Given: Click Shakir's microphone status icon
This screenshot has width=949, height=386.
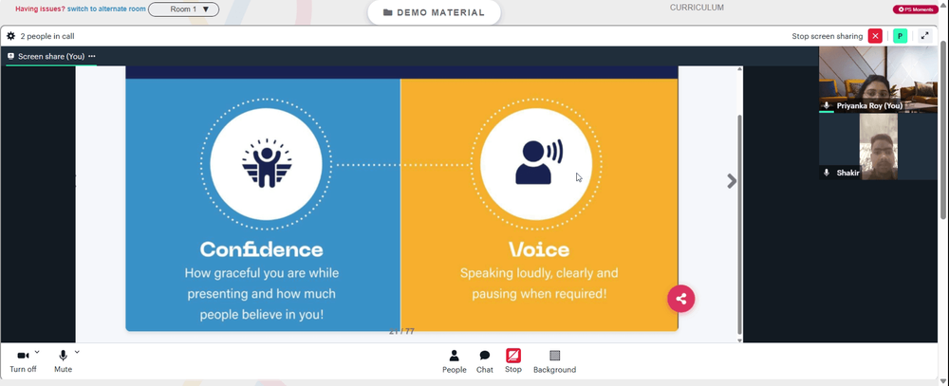Looking at the screenshot, I should coord(827,173).
